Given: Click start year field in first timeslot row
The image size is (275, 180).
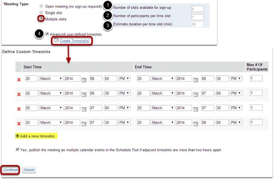Looking at the screenshot, I should [x=72, y=78].
